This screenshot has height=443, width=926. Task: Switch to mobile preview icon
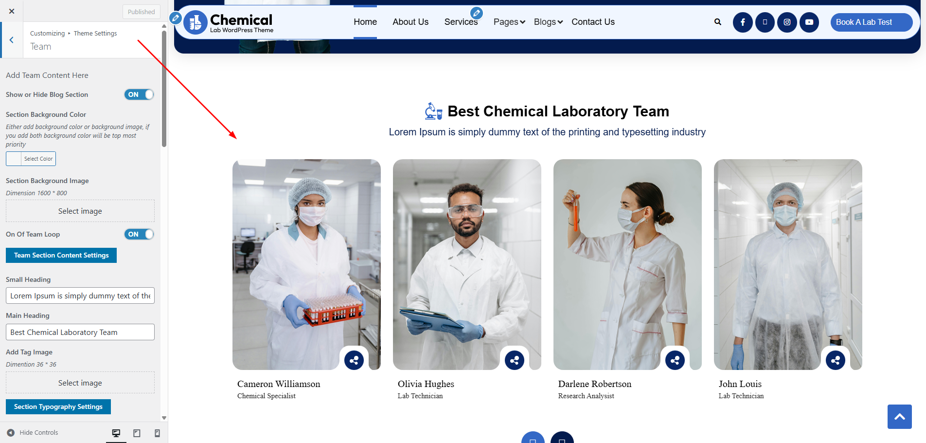click(157, 433)
